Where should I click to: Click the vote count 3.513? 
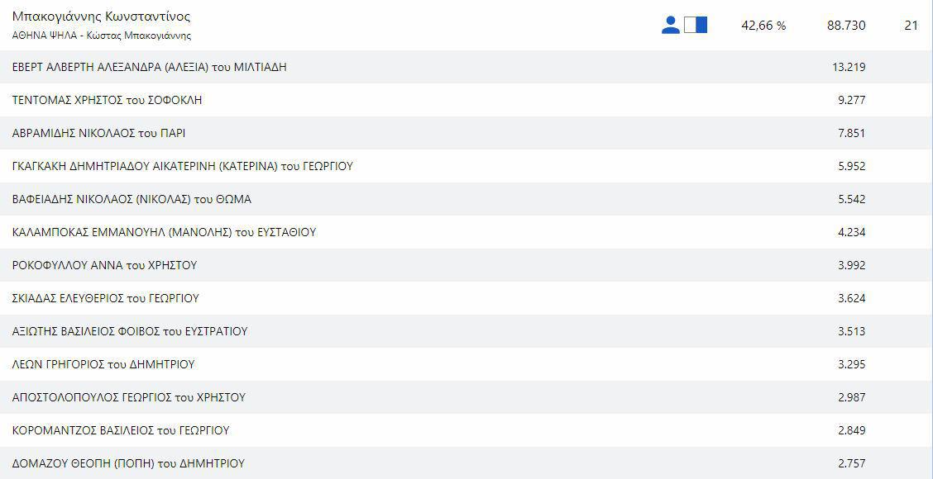click(x=851, y=331)
